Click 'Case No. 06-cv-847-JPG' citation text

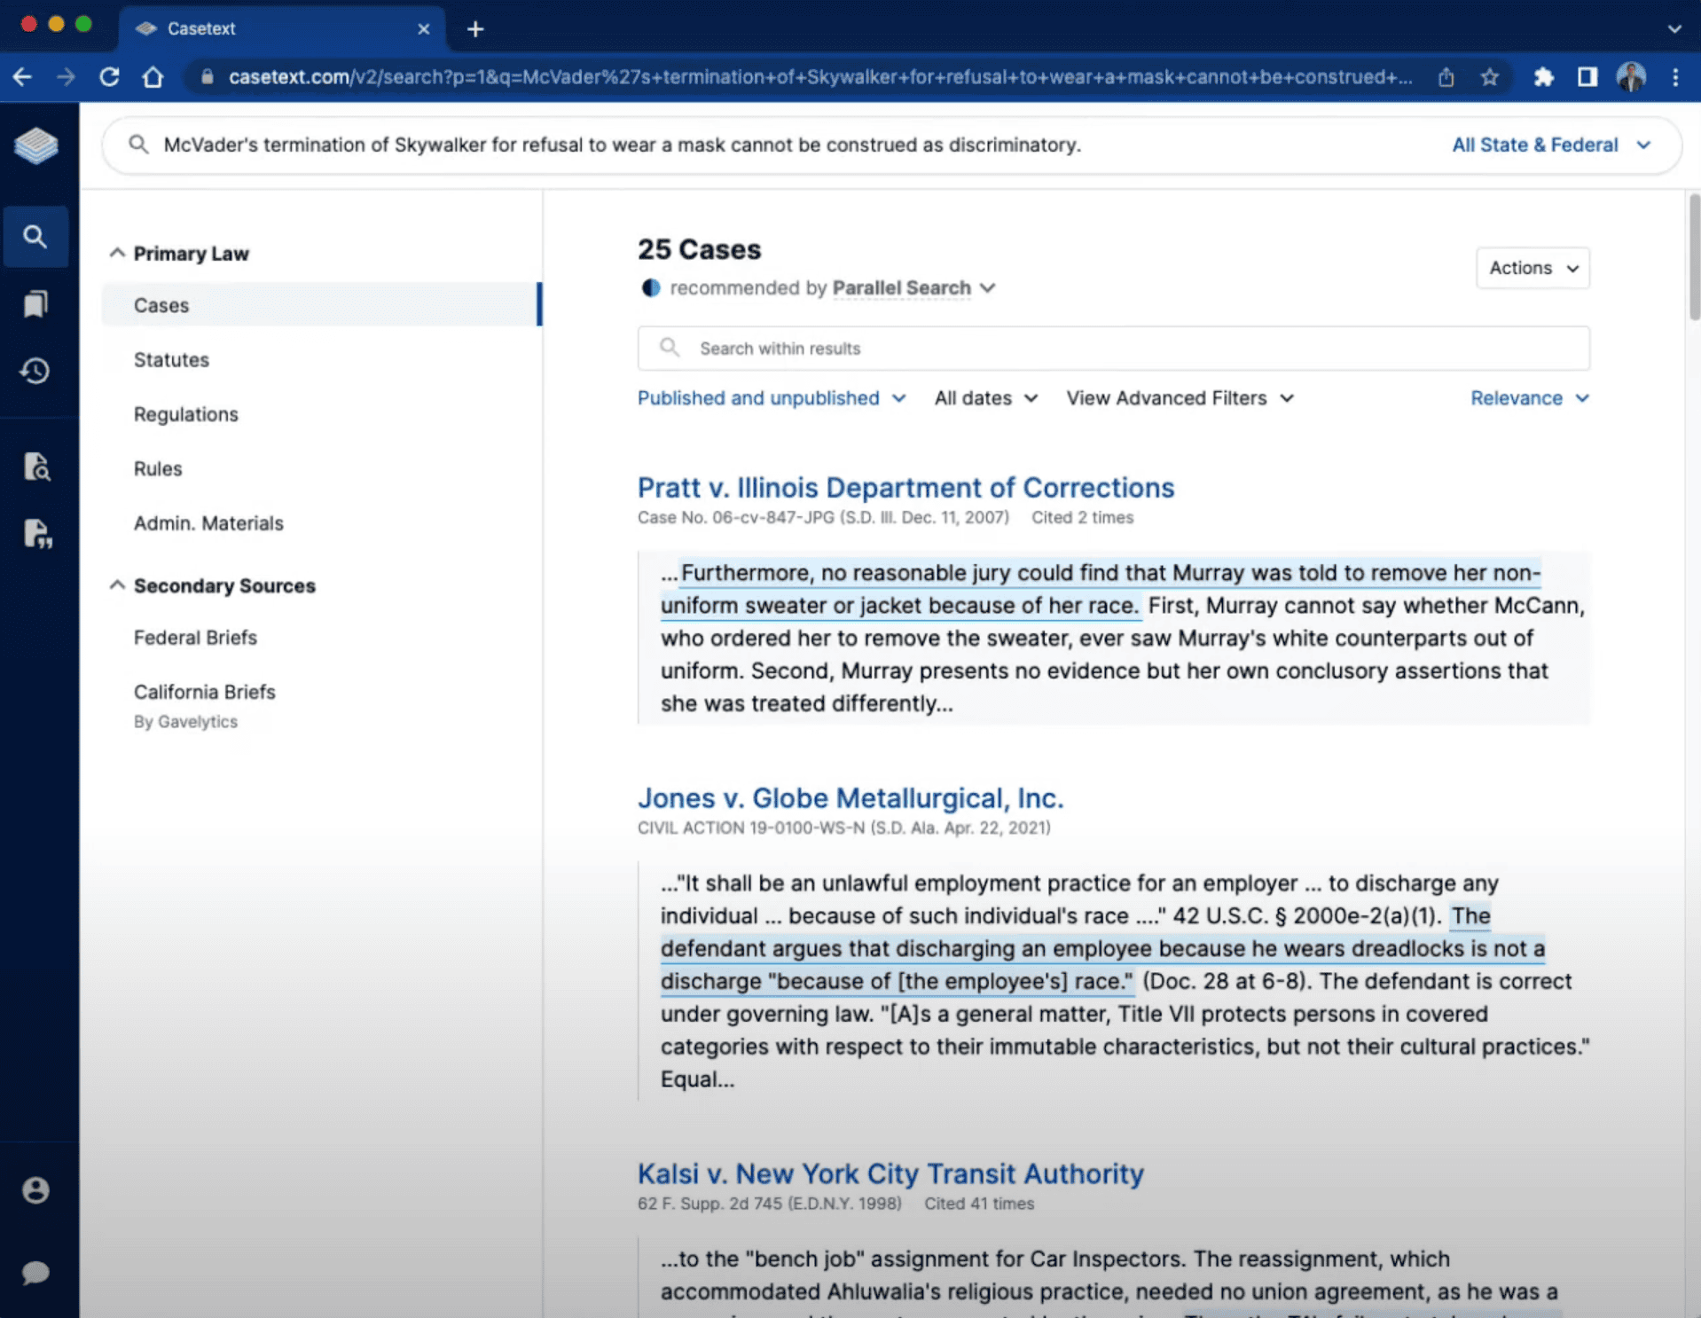(735, 517)
